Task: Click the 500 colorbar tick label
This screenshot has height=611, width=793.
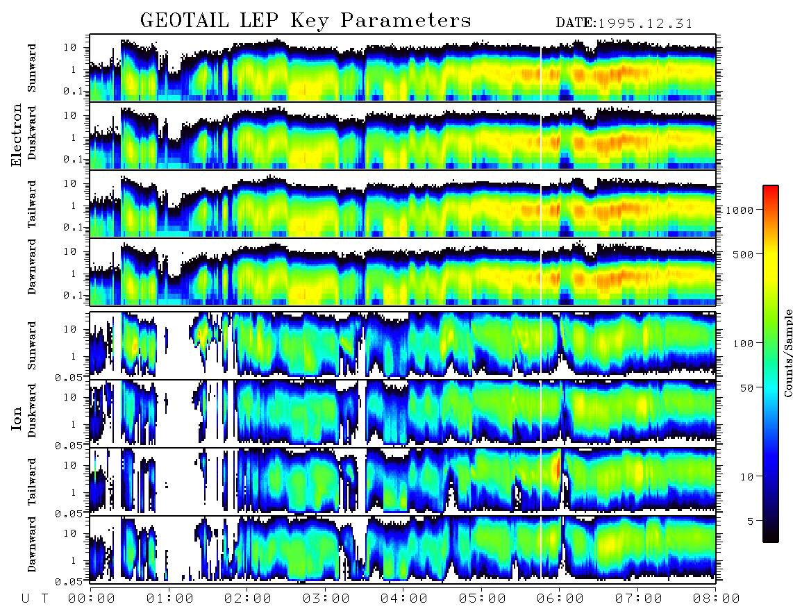Action: pos(743,254)
